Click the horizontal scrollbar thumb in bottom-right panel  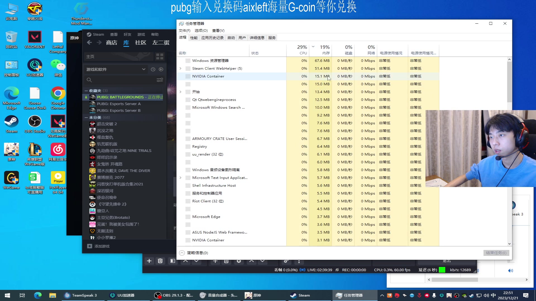[455, 280]
